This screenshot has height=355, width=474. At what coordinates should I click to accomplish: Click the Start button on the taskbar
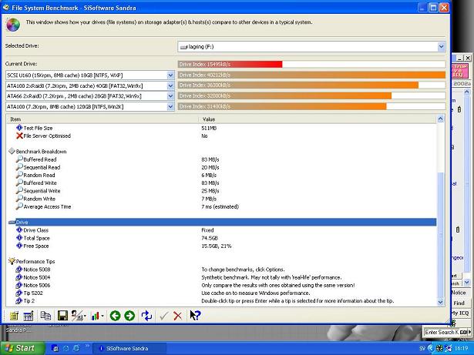tap(22, 348)
